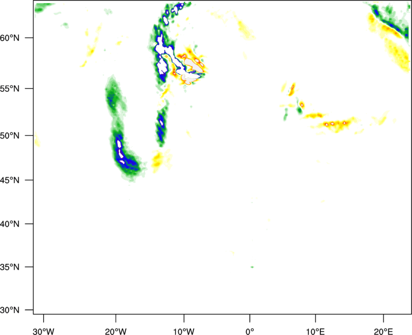
Task: Select the 40°N latitude tick label
Action: pos(10,224)
